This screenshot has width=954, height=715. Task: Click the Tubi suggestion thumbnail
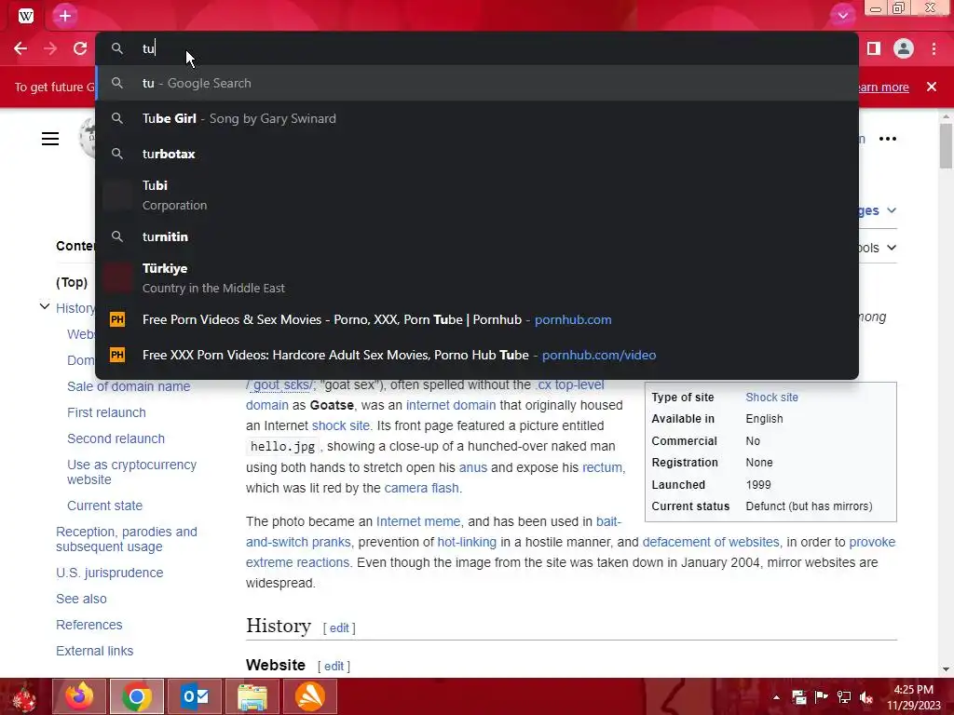coord(116,196)
